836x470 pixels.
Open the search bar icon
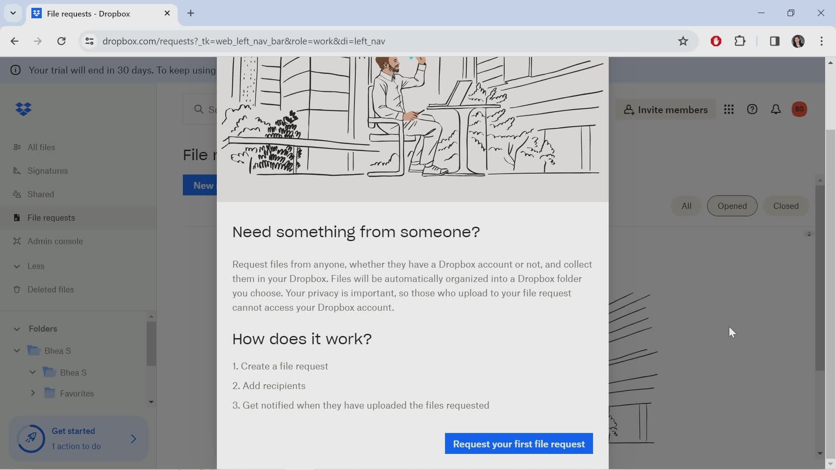pyautogui.click(x=199, y=109)
